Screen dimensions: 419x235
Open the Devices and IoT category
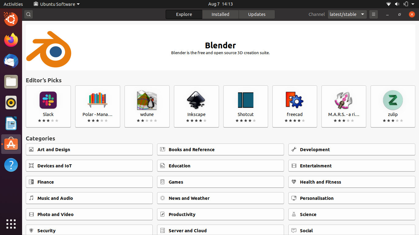pyautogui.click(x=89, y=166)
